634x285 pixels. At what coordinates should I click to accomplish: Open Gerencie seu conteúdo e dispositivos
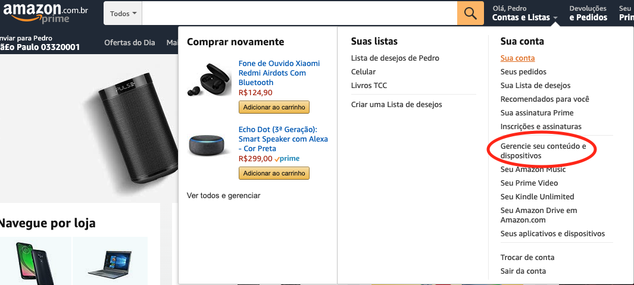click(543, 151)
